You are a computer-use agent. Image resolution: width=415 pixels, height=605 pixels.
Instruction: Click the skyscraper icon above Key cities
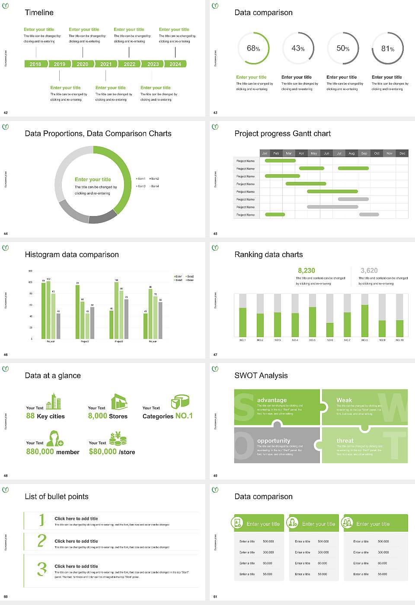click(x=54, y=401)
